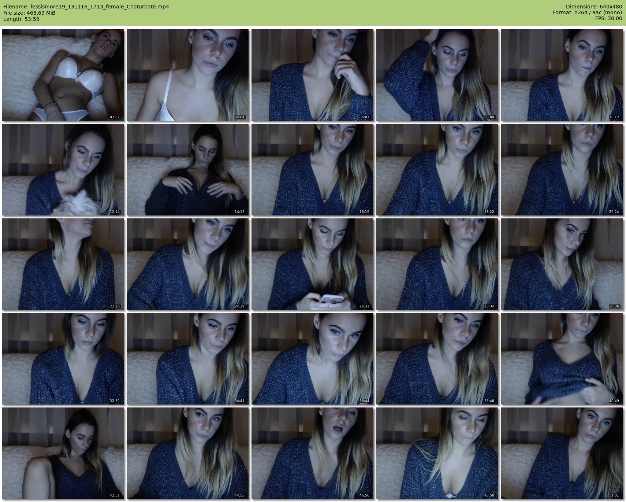Select the thumbnail timestamped 04:04
Viewport: 626px width, 502px height.
coord(187,75)
